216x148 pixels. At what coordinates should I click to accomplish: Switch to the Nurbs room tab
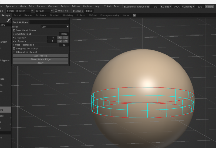(126, 15)
